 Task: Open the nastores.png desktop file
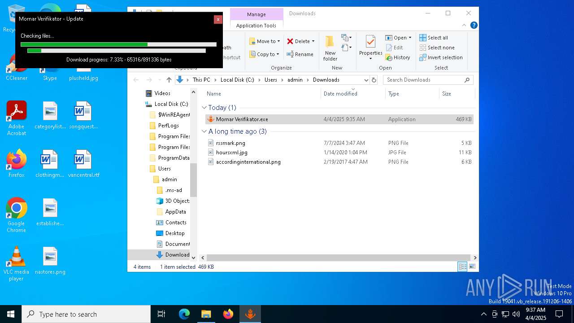(x=50, y=260)
